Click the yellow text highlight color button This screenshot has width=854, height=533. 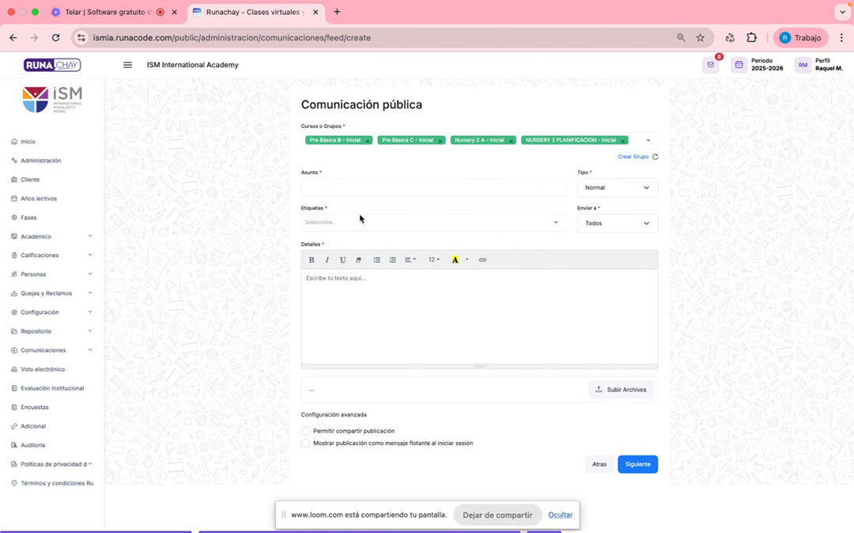pos(455,260)
